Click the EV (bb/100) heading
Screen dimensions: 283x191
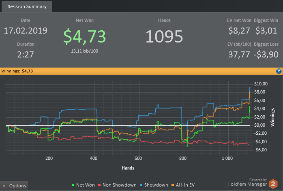click(239, 44)
